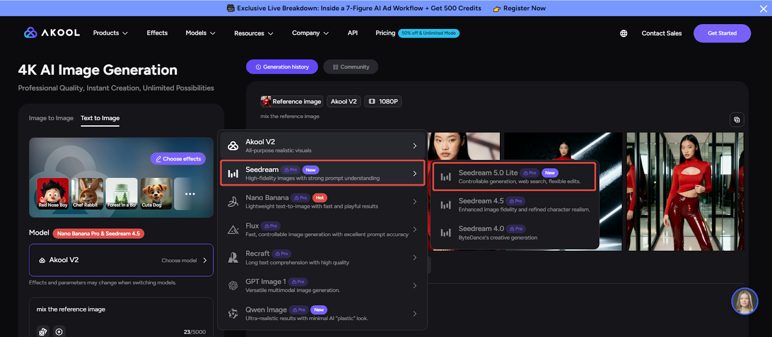Screen dimensions: 772x337
Task: Select the Red Nose Boy effect
Action: pyautogui.click(x=53, y=194)
